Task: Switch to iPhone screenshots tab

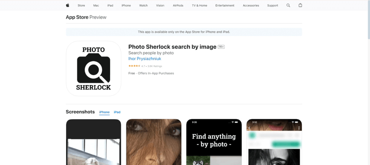Action: pos(104,112)
